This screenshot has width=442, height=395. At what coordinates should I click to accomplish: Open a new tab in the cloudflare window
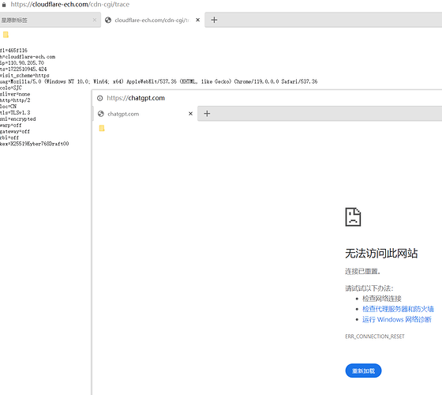[214, 20]
